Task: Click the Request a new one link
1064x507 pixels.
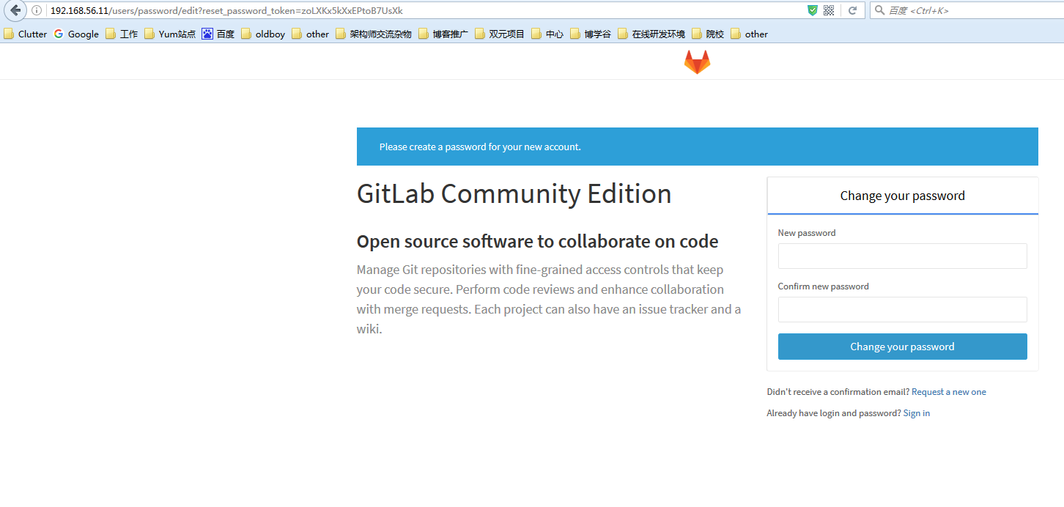Action: pos(948,392)
